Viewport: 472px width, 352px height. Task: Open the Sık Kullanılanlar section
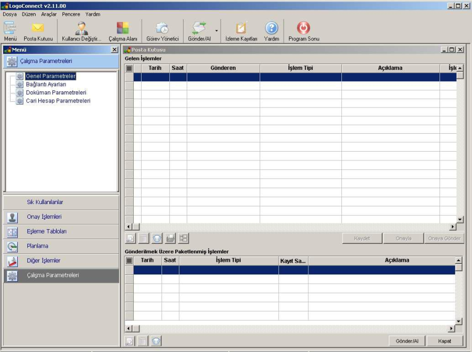(61, 202)
